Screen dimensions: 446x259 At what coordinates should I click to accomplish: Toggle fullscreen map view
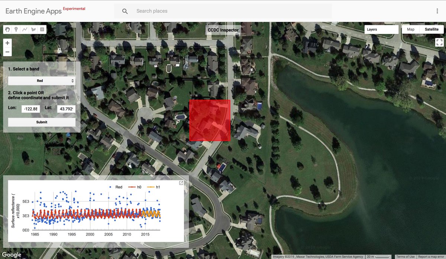439,42
